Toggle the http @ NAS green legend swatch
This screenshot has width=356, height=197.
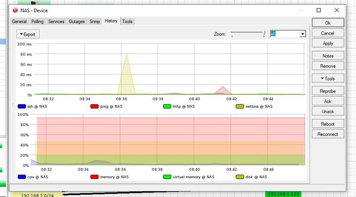pos(167,106)
